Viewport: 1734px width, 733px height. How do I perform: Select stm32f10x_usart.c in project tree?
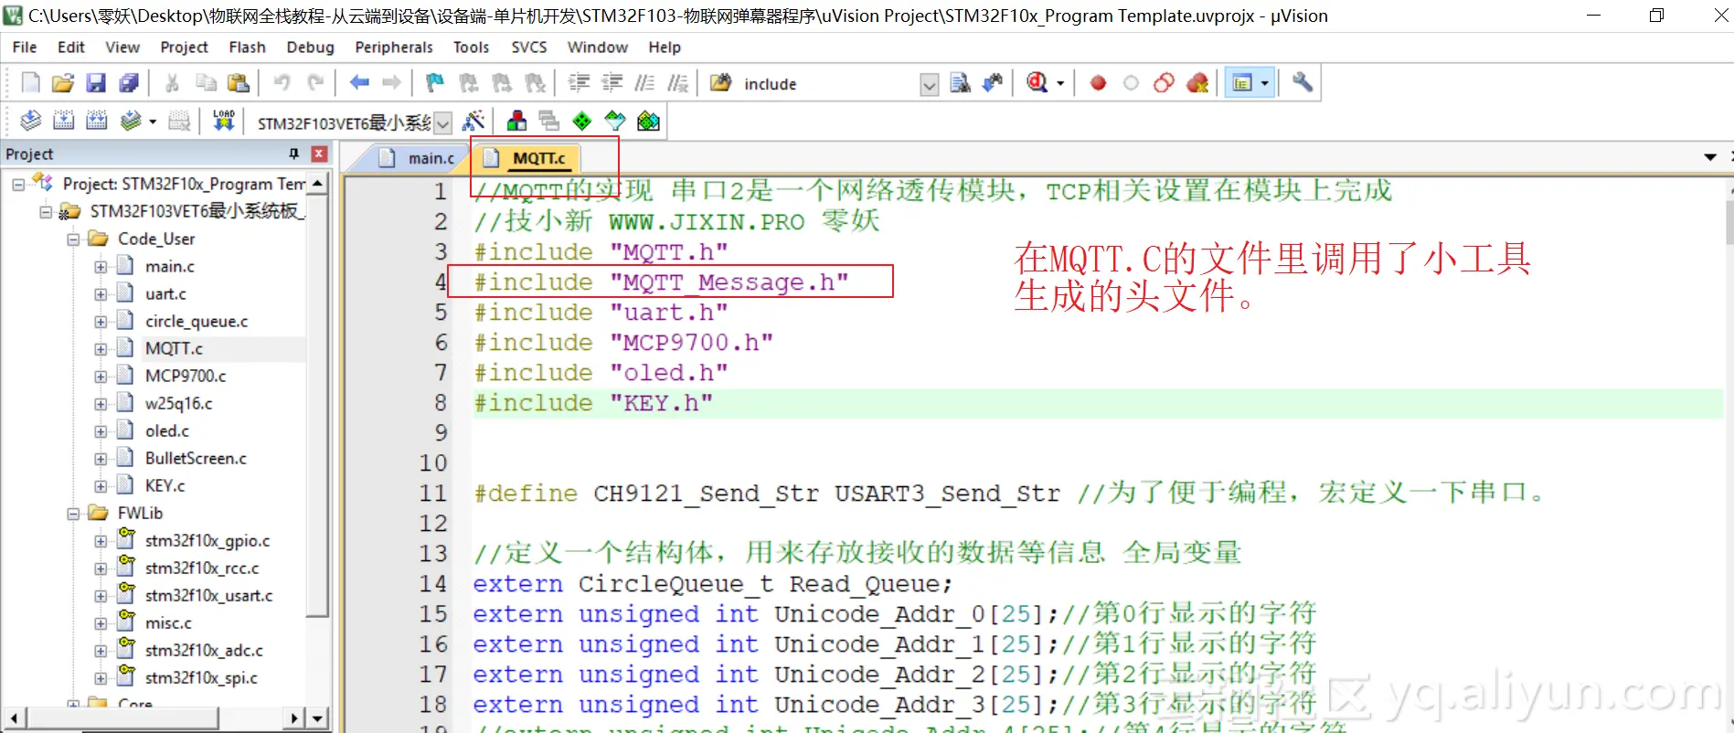click(208, 595)
